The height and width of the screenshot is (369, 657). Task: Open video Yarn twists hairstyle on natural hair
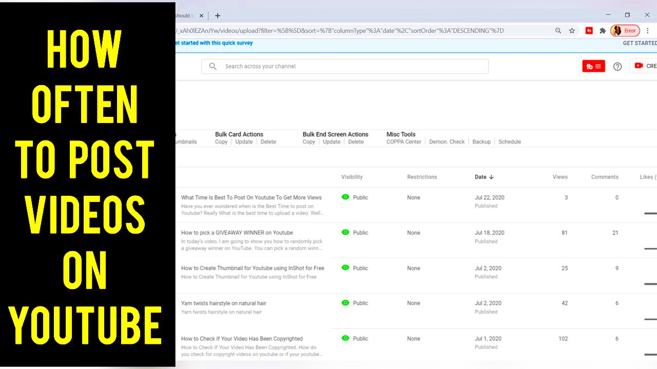pyautogui.click(x=224, y=303)
